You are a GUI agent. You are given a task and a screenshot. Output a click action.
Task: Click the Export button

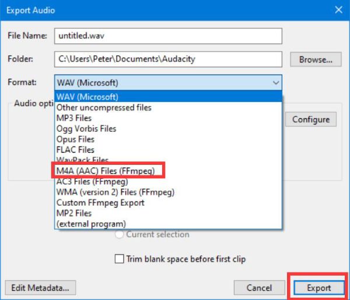pos(319,288)
